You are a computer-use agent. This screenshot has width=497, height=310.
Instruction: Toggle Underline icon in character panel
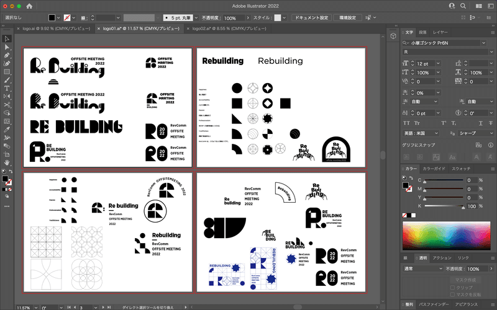[x=481, y=123]
